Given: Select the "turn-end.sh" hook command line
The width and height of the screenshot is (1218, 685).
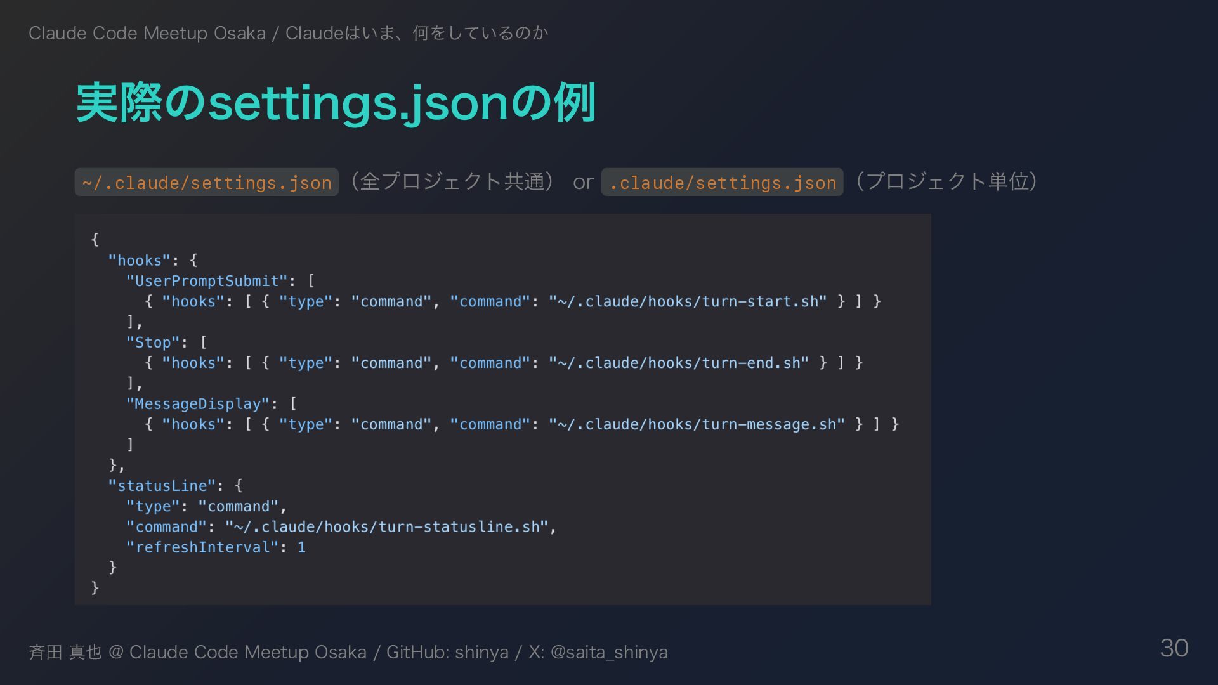Looking at the screenshot, I should (504, 363).
